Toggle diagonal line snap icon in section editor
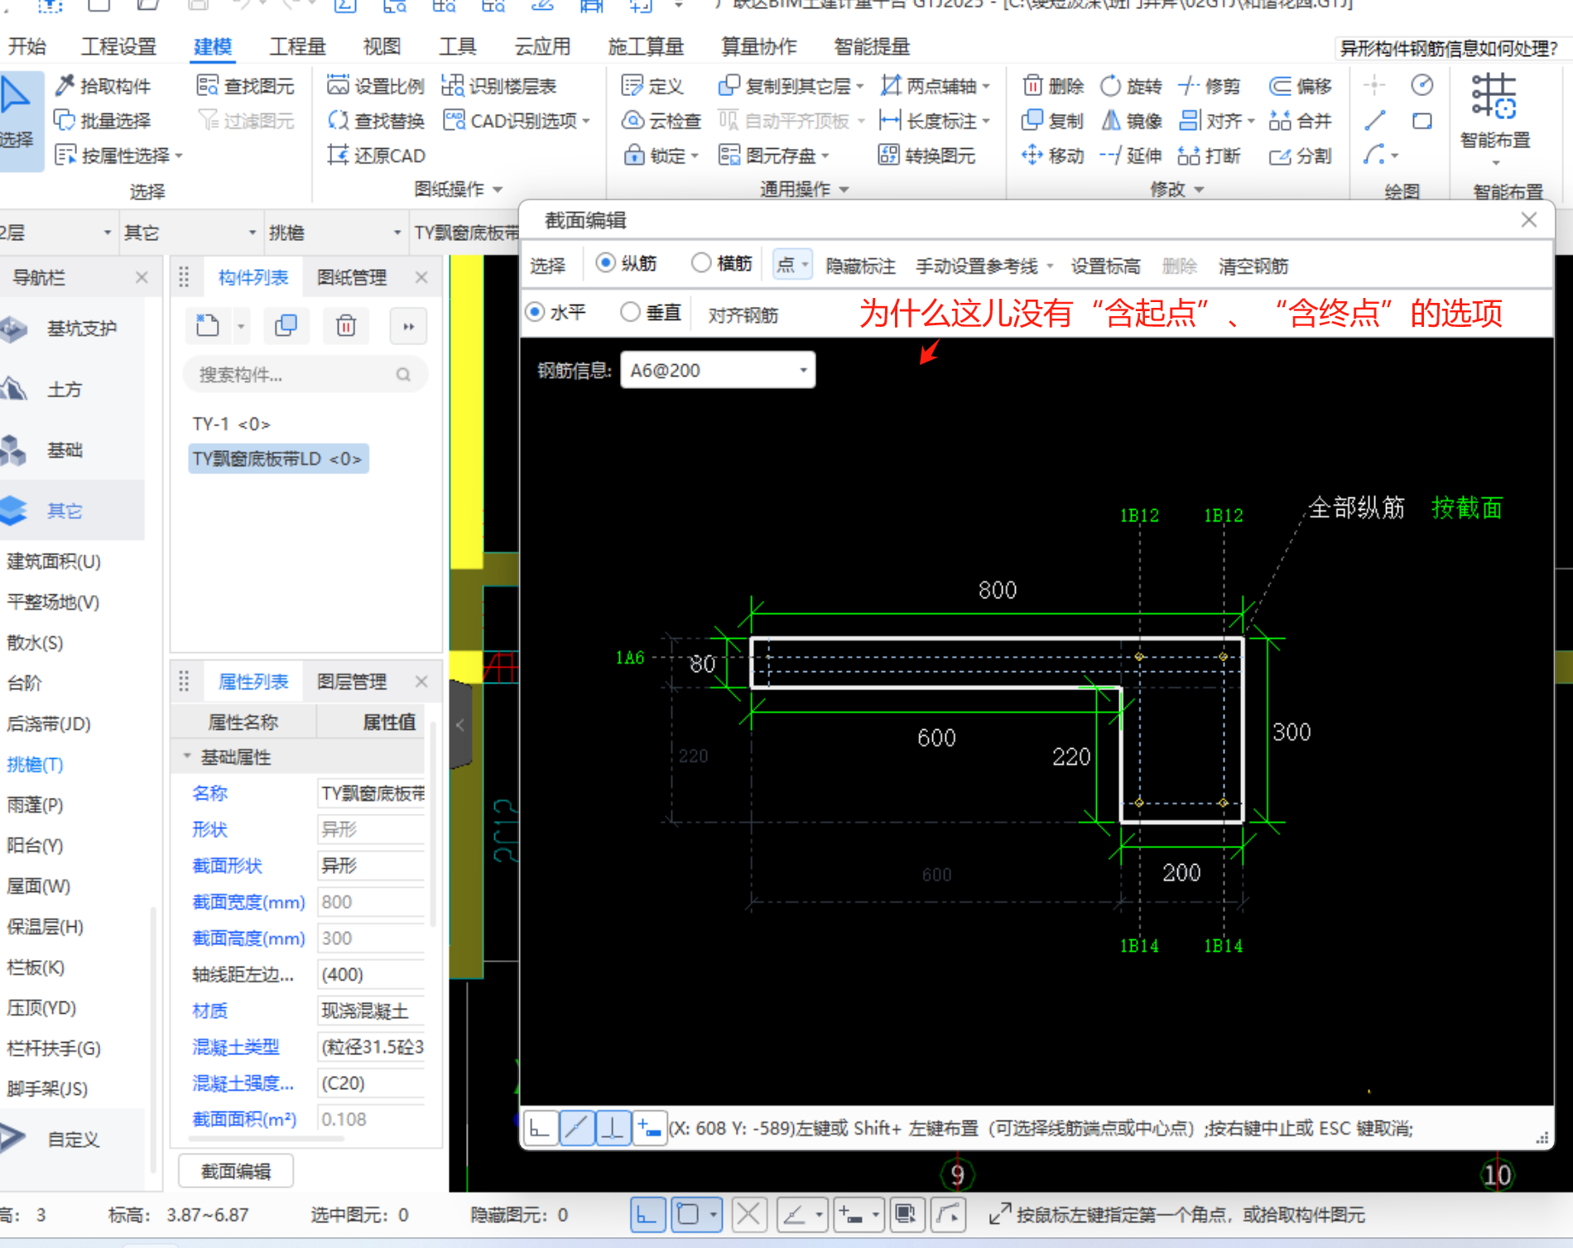This screenshot has height=1248, width=1573. point(576,1128)
